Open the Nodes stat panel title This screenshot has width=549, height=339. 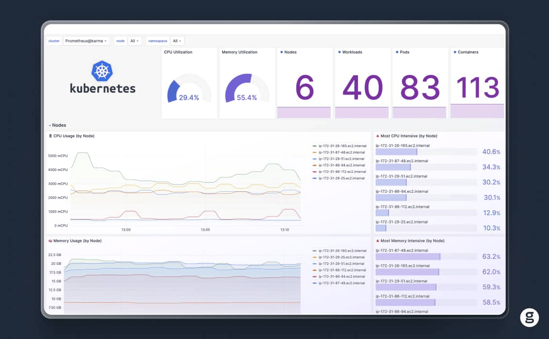click(290, 52)
